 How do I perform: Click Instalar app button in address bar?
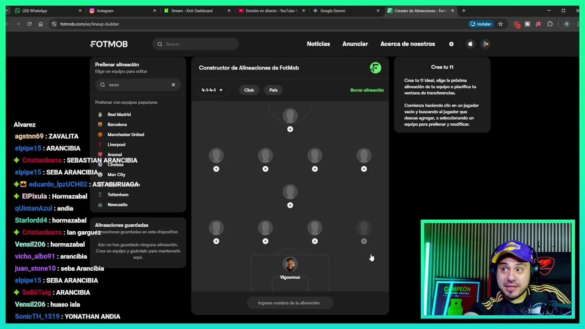click(x=480, y=24)
